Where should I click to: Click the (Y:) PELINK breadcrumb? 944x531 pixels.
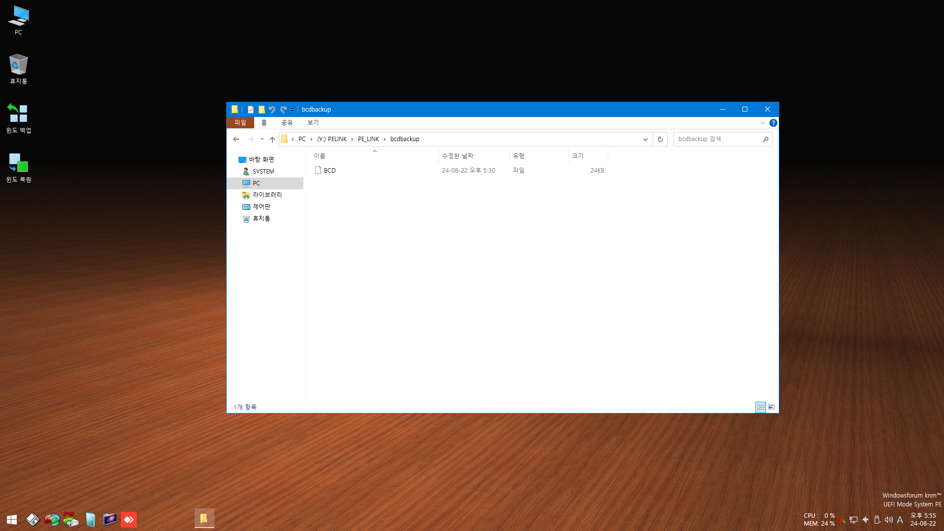click(x=332, y=139)
